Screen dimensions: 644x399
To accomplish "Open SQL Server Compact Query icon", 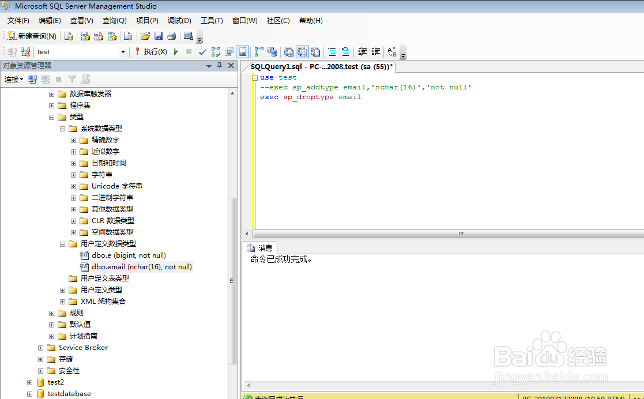I will pyautogui.click(x=128, y=36).
